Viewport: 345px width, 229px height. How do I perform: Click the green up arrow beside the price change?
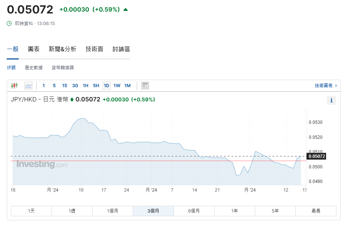[125, 10]
